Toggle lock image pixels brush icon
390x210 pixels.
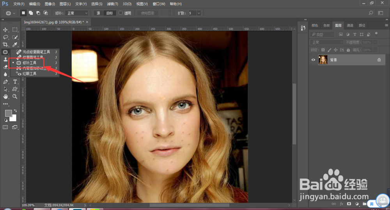(x=329, y=50)
